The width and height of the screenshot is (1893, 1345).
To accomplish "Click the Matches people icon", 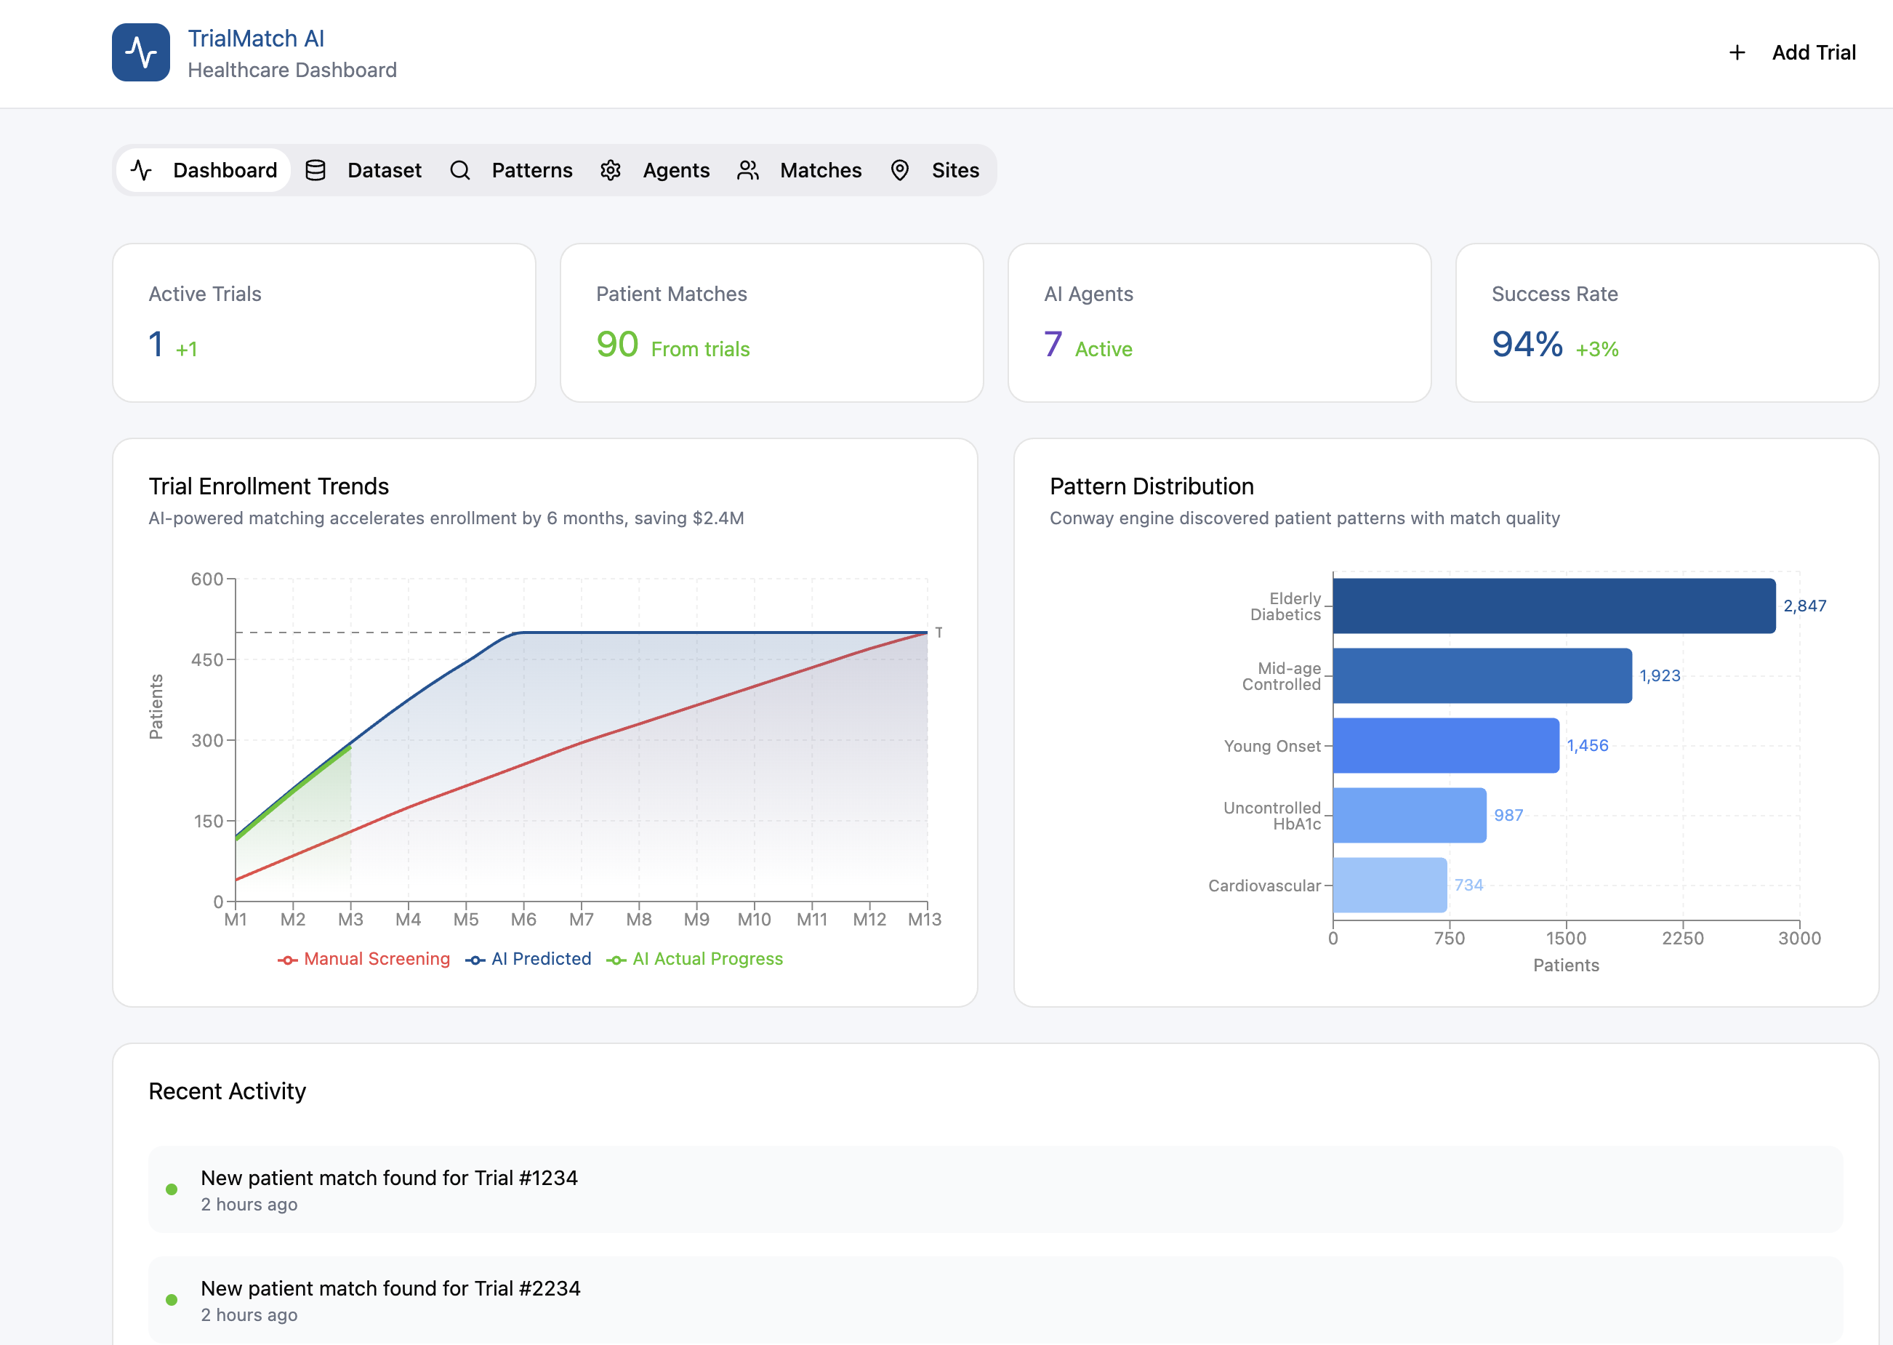I will tap(748, 170).
